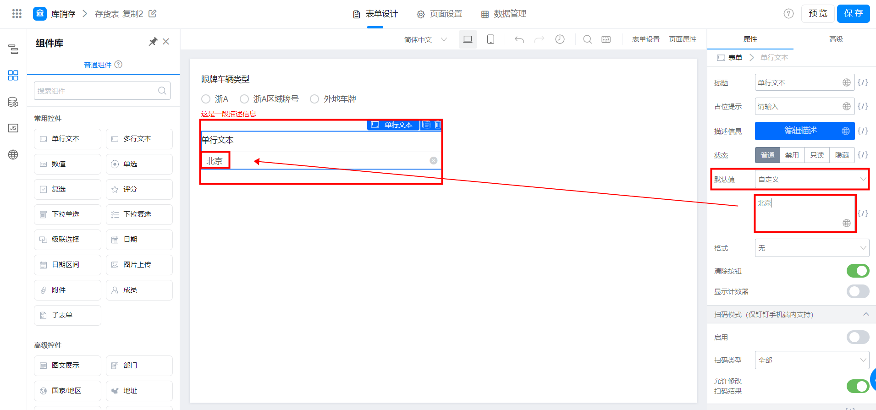
Task: Pin the 组件库 panel
Action: click(x=153, y=42)
